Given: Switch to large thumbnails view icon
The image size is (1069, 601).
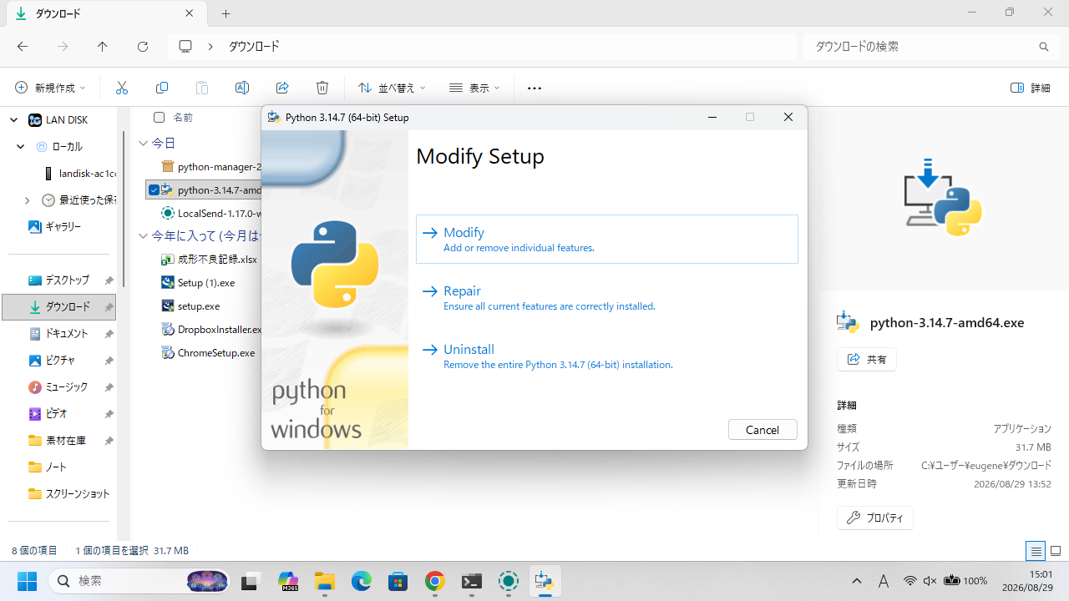Looking at the screenshot, I should (x=1056, y=551).
